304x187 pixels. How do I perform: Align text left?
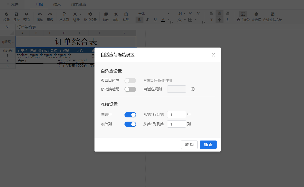tap(212, 13)
